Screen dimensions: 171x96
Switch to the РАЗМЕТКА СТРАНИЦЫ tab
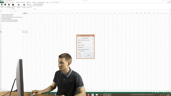20,2
